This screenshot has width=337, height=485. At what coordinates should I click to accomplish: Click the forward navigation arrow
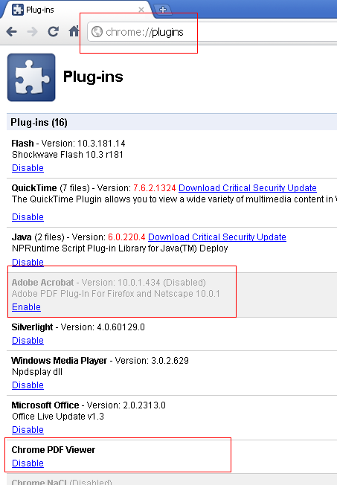[x=32, y=31]
